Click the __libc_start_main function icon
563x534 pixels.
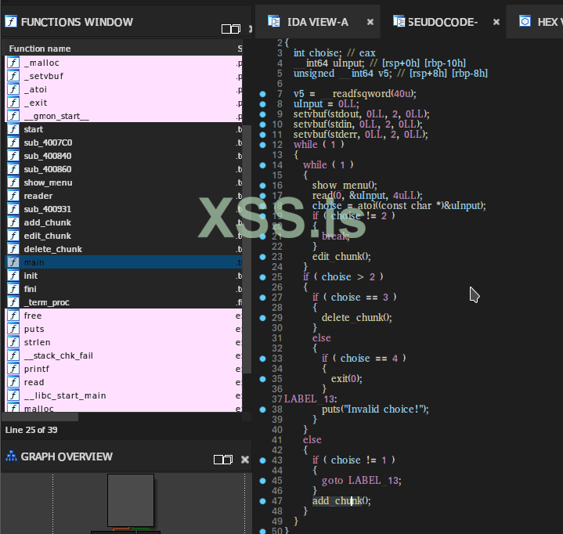(13, 395)
